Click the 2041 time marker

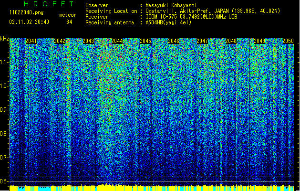(x=31, y=41)
